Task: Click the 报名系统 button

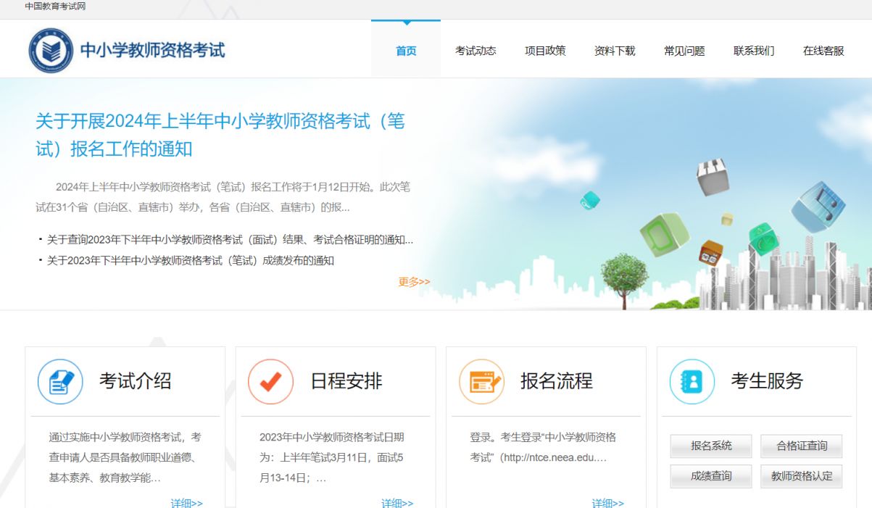Action: click(711, 446)
